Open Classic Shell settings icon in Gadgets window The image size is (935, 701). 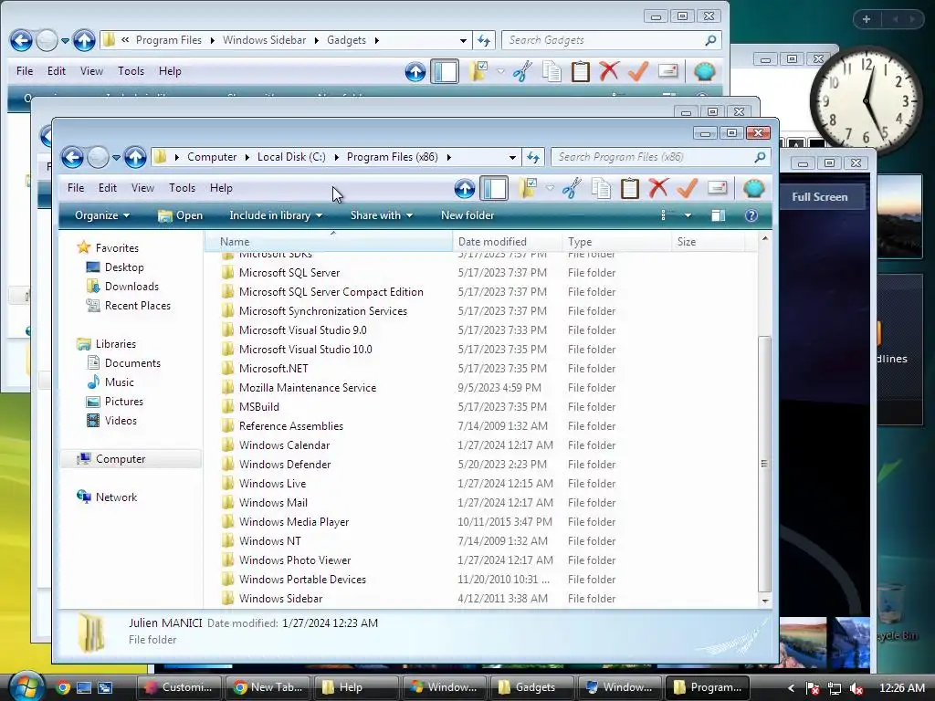click(704, 71)
